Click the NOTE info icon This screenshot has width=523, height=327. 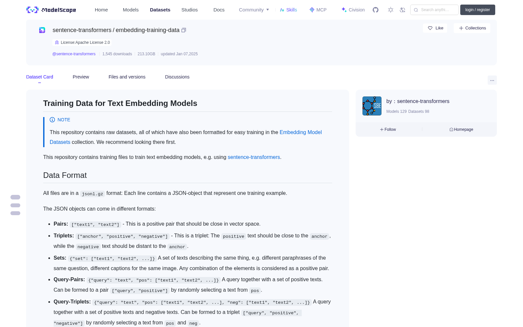(x=52, y=120)
